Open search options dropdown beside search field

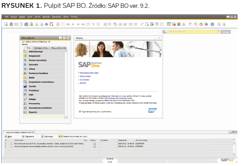(x=165, y=32)
